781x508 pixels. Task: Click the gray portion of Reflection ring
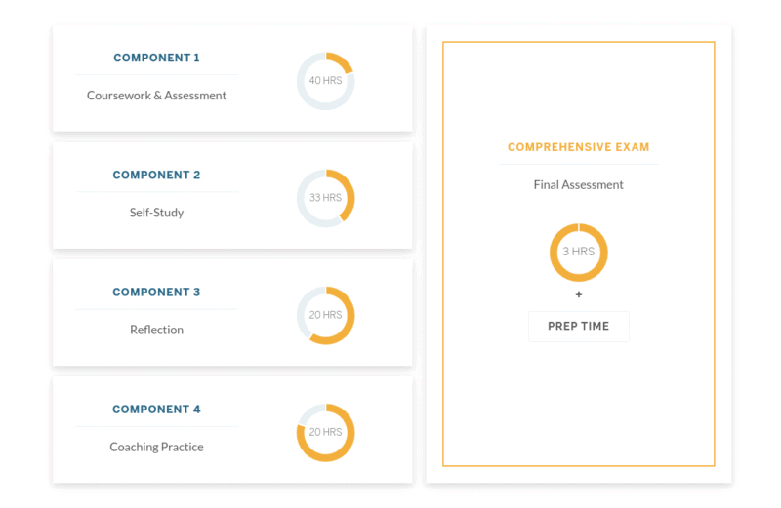(x=302, y=311)
